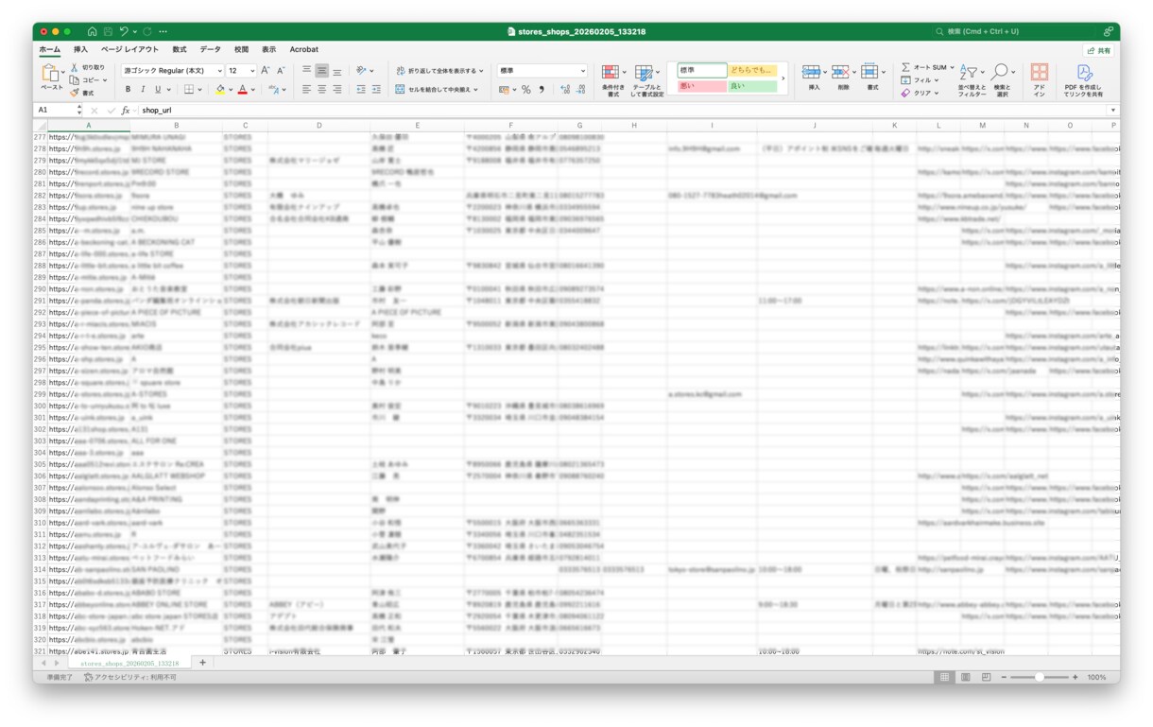This screenshot has height=727, width=1153.
Task: Open Conditional Formatting (条件付き書式)
Action: (613, 80)
